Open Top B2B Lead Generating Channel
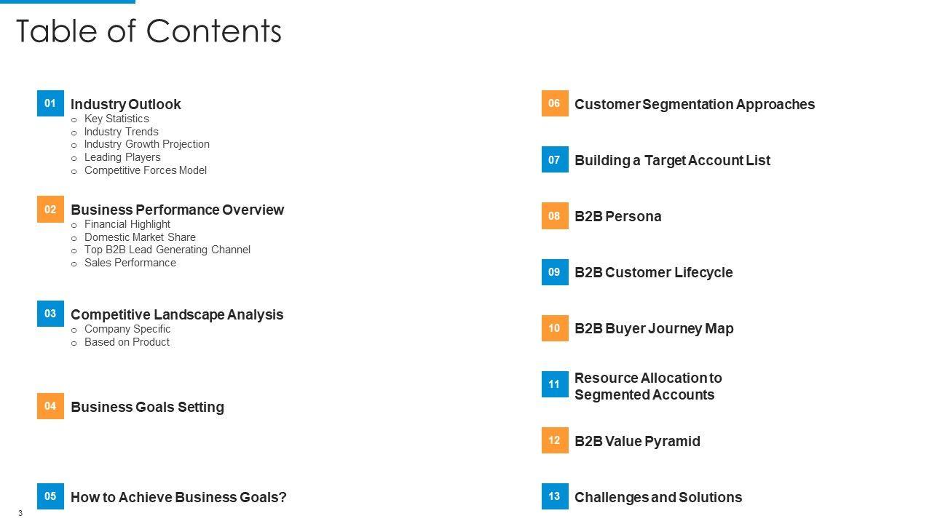Screen dimensions: 932x524 [x=167, y=250]
